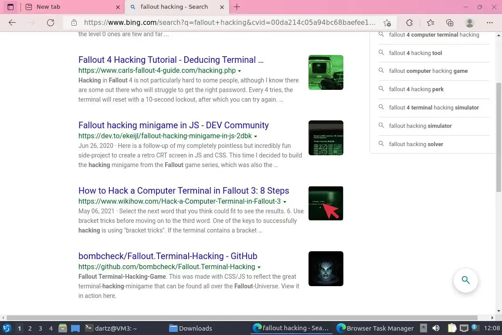Open the green computer terminal thumbnail

(326, 72)
